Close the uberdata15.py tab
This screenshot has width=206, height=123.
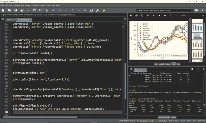tap(30, 20)
